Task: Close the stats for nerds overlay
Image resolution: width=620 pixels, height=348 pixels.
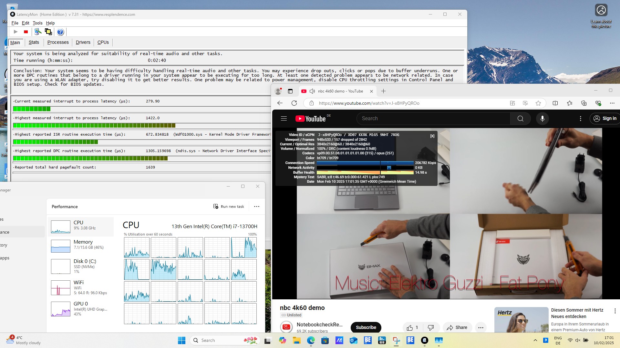Action: coord(432,136)
